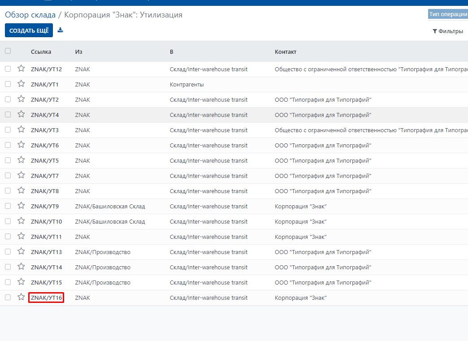Viewport: 468px width, 341px height.
Task: Open record ZNAK/УТ7
Action: click(45, 176)
